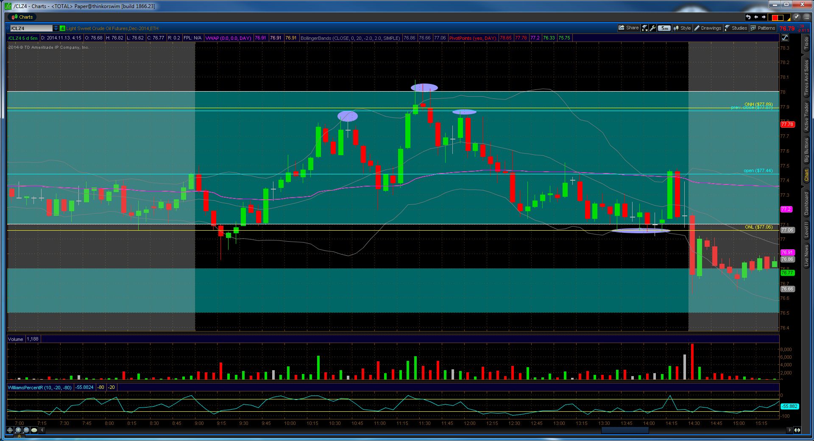814x441 pixels.
Task: Go forward with the right arrow icon
Action: 764,17
